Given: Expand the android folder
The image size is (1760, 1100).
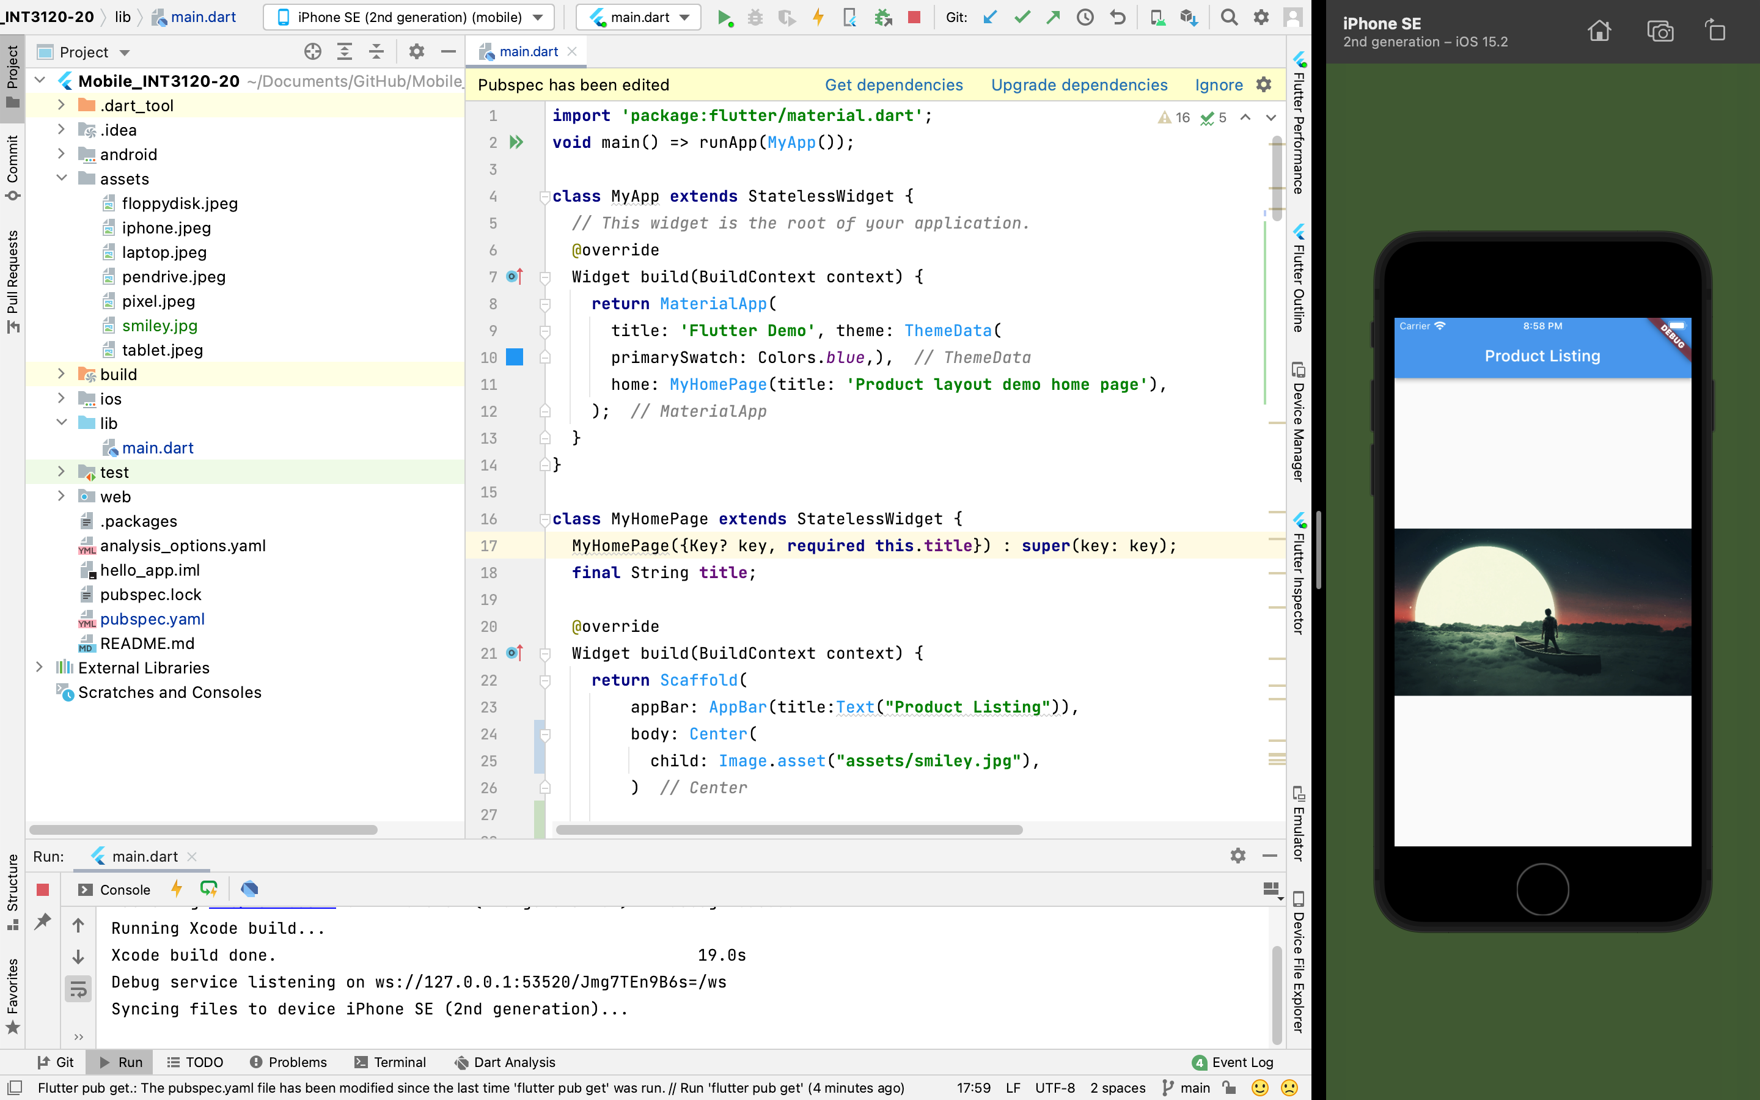Looking at the screenshot, I should (61, 154).
